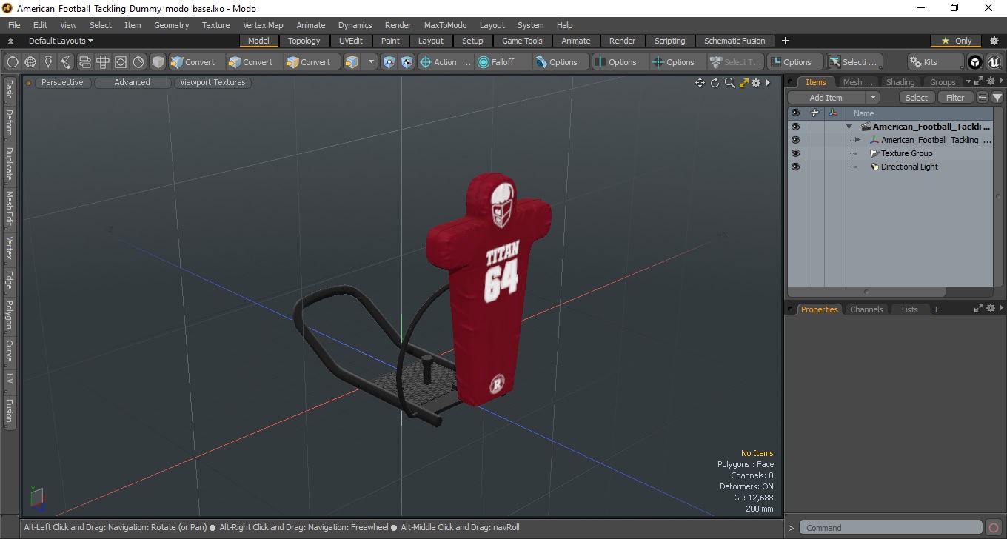1007x539 pixels.
Task: Open the Lists tab
Action: coord(909,309)
